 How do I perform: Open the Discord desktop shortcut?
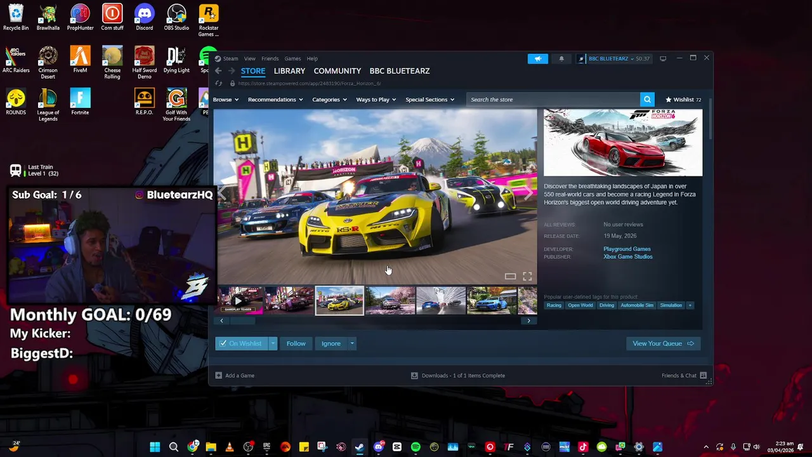[144, 18]
